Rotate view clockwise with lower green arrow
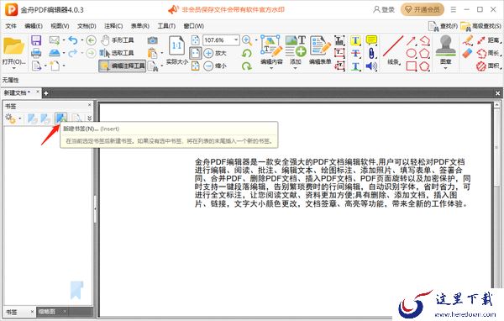Image resolution: width=504 pixels, height=321 pixels. coord(246,66)
